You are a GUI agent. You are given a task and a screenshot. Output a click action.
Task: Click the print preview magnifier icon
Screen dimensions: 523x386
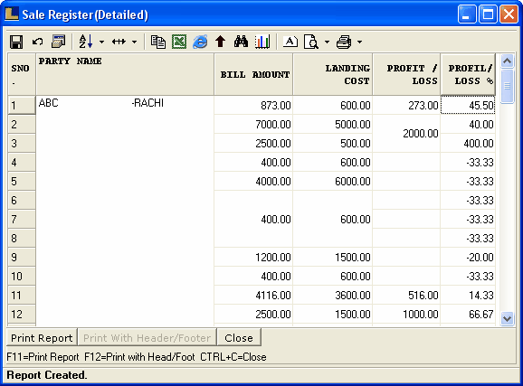tap(311, 42)
